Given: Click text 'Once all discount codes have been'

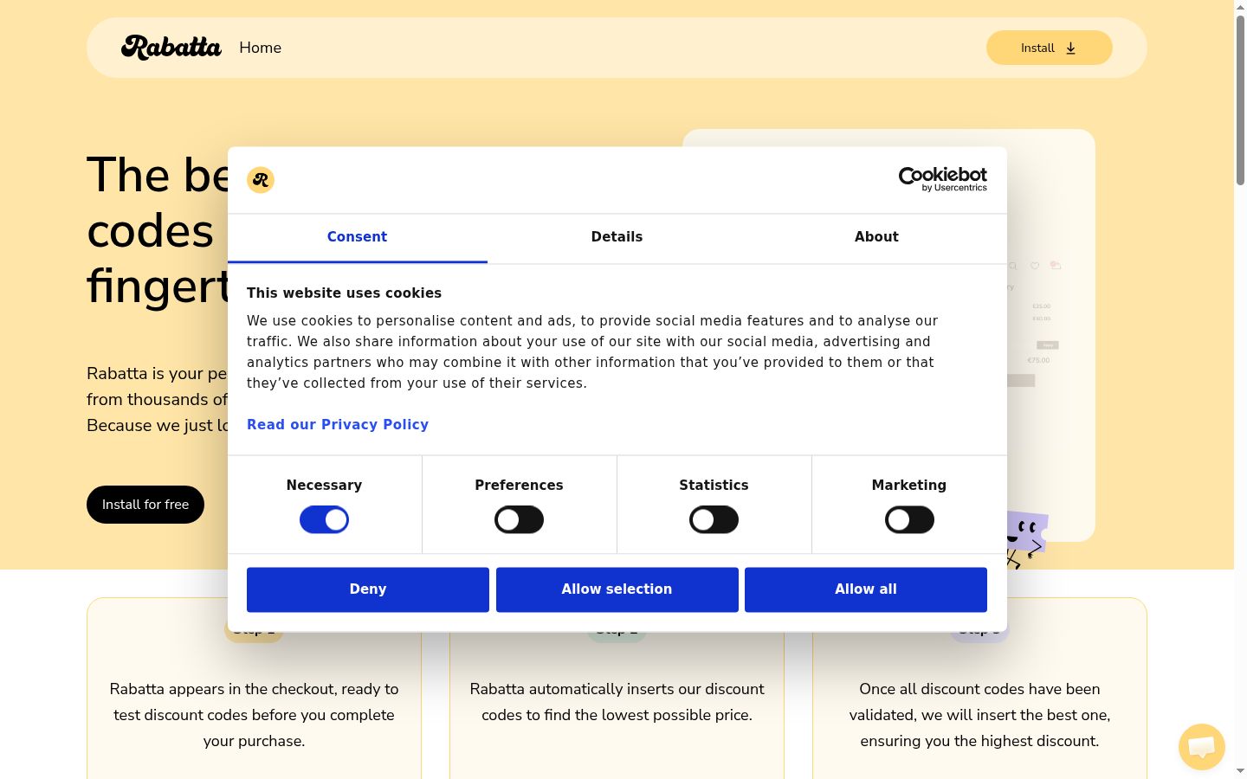Looking at the screenshot, I should coord(979,689).
